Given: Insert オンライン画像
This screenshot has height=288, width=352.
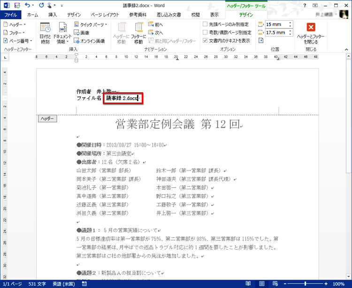Looking at the screenshot, I should click(x=89, y=41).
